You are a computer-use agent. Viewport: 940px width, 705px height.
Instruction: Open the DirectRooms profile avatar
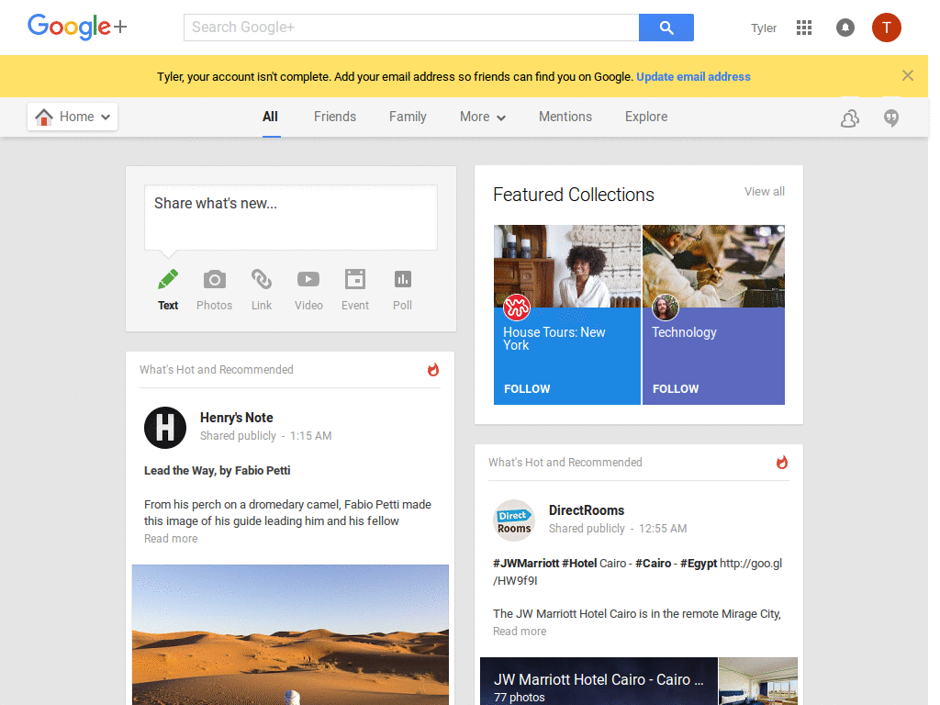(x=514, y=520)
